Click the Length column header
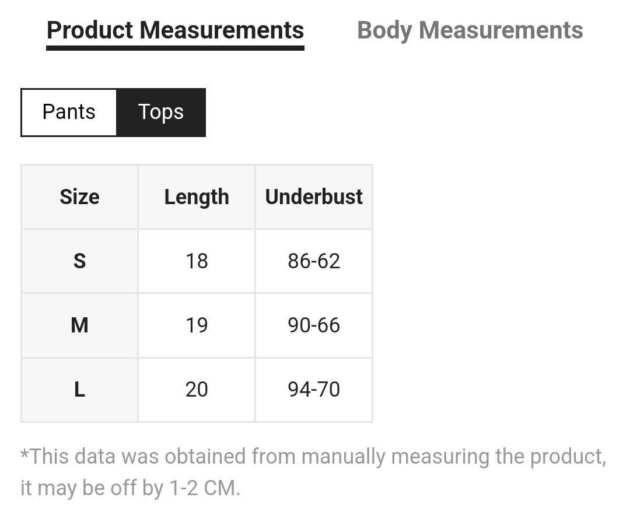The image size is (630, 529). click(x=197, y=197)
